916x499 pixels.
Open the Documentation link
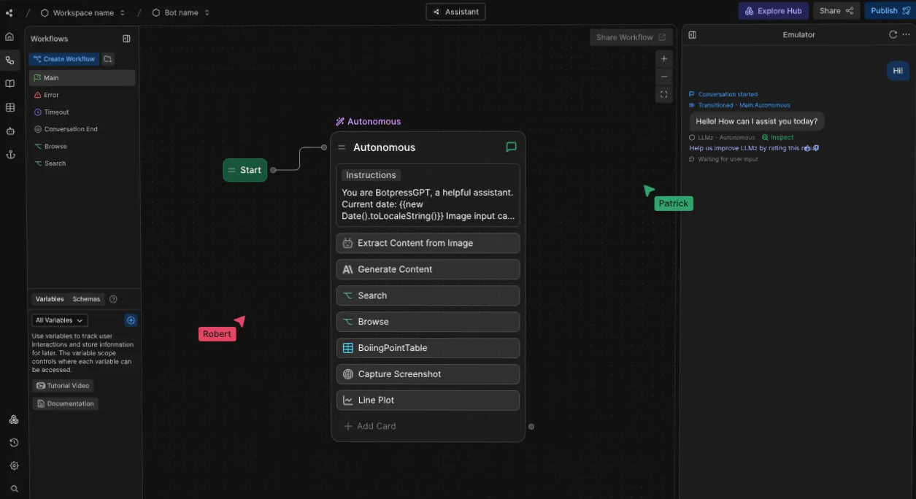[65, 403]
